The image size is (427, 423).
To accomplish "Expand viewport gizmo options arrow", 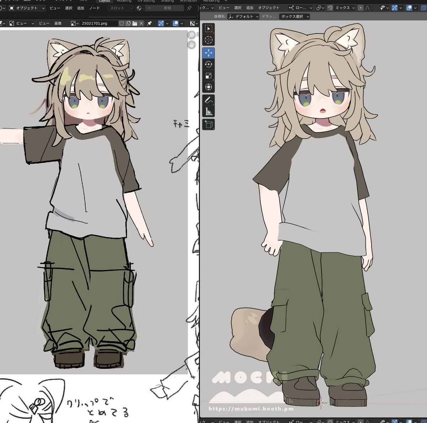I will tap(400, 7).
